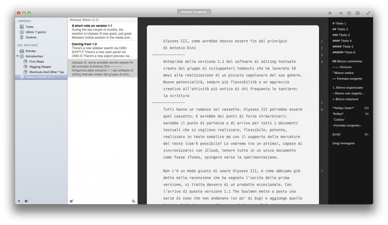Click the 'Ancora 13 giorni' trial badge
This screenshot has width=388, height=225.
click(194, 12)
